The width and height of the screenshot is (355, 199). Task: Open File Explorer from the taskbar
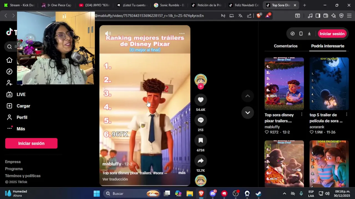coord(190,193)
